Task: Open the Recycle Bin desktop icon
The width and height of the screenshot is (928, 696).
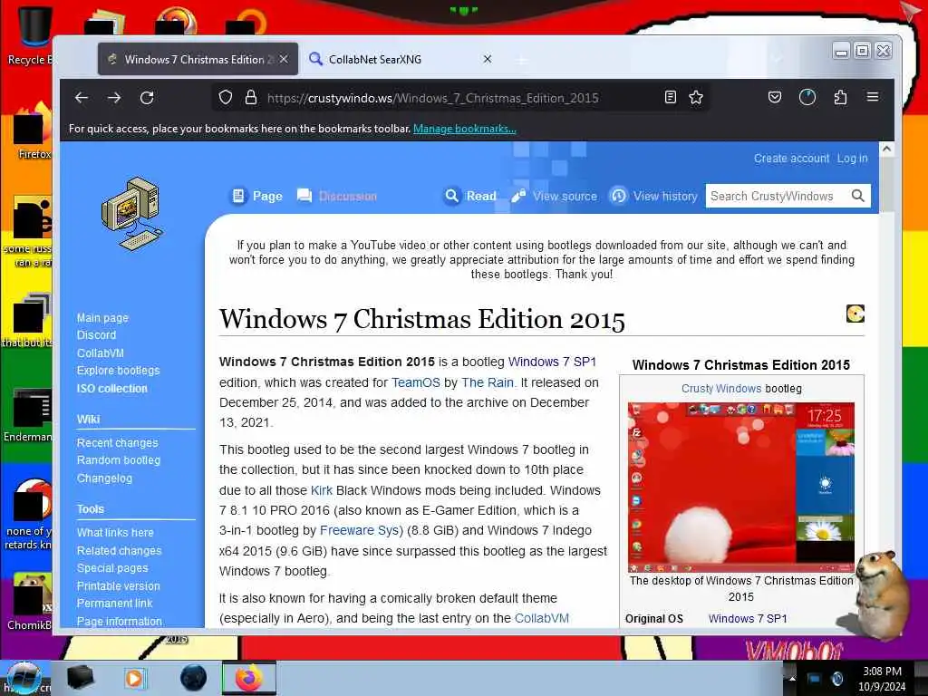Action: coord(33,35)
